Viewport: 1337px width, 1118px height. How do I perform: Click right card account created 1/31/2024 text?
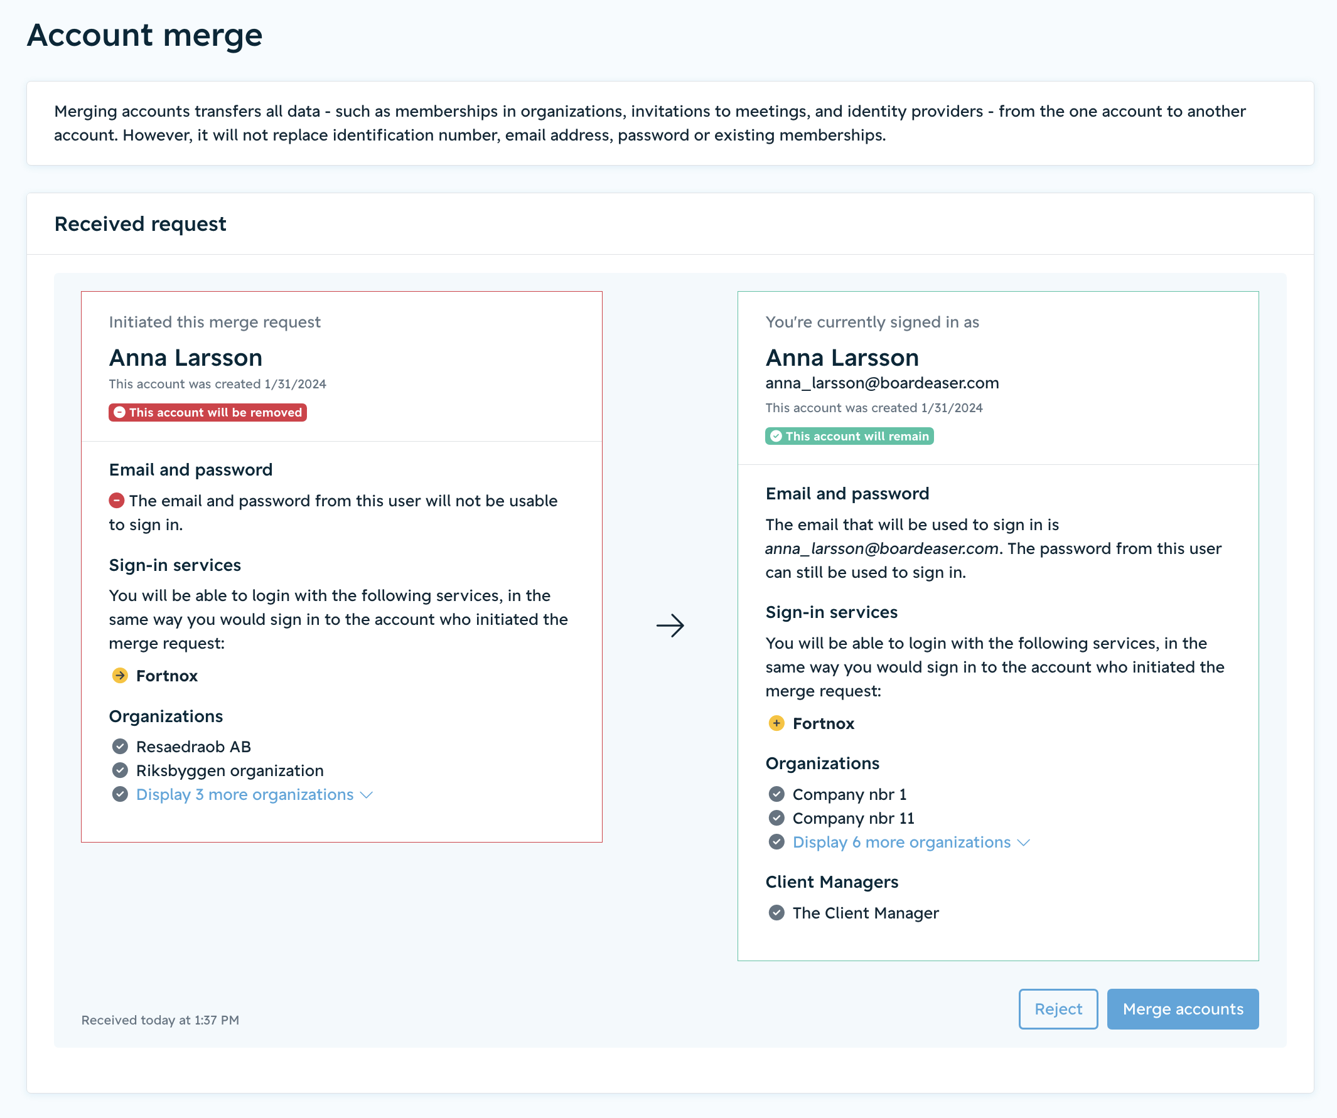click(x=874, y=408)
